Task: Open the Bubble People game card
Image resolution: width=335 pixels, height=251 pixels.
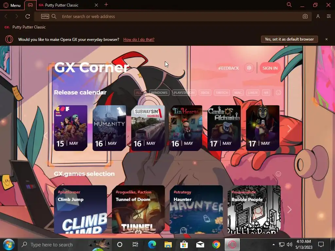Action: pos(254,209)
